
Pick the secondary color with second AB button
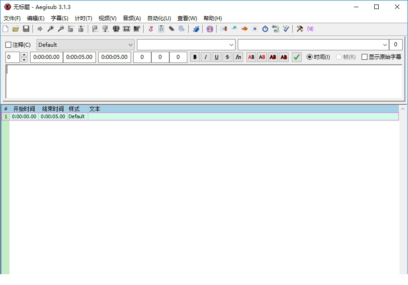click(262, 57)
